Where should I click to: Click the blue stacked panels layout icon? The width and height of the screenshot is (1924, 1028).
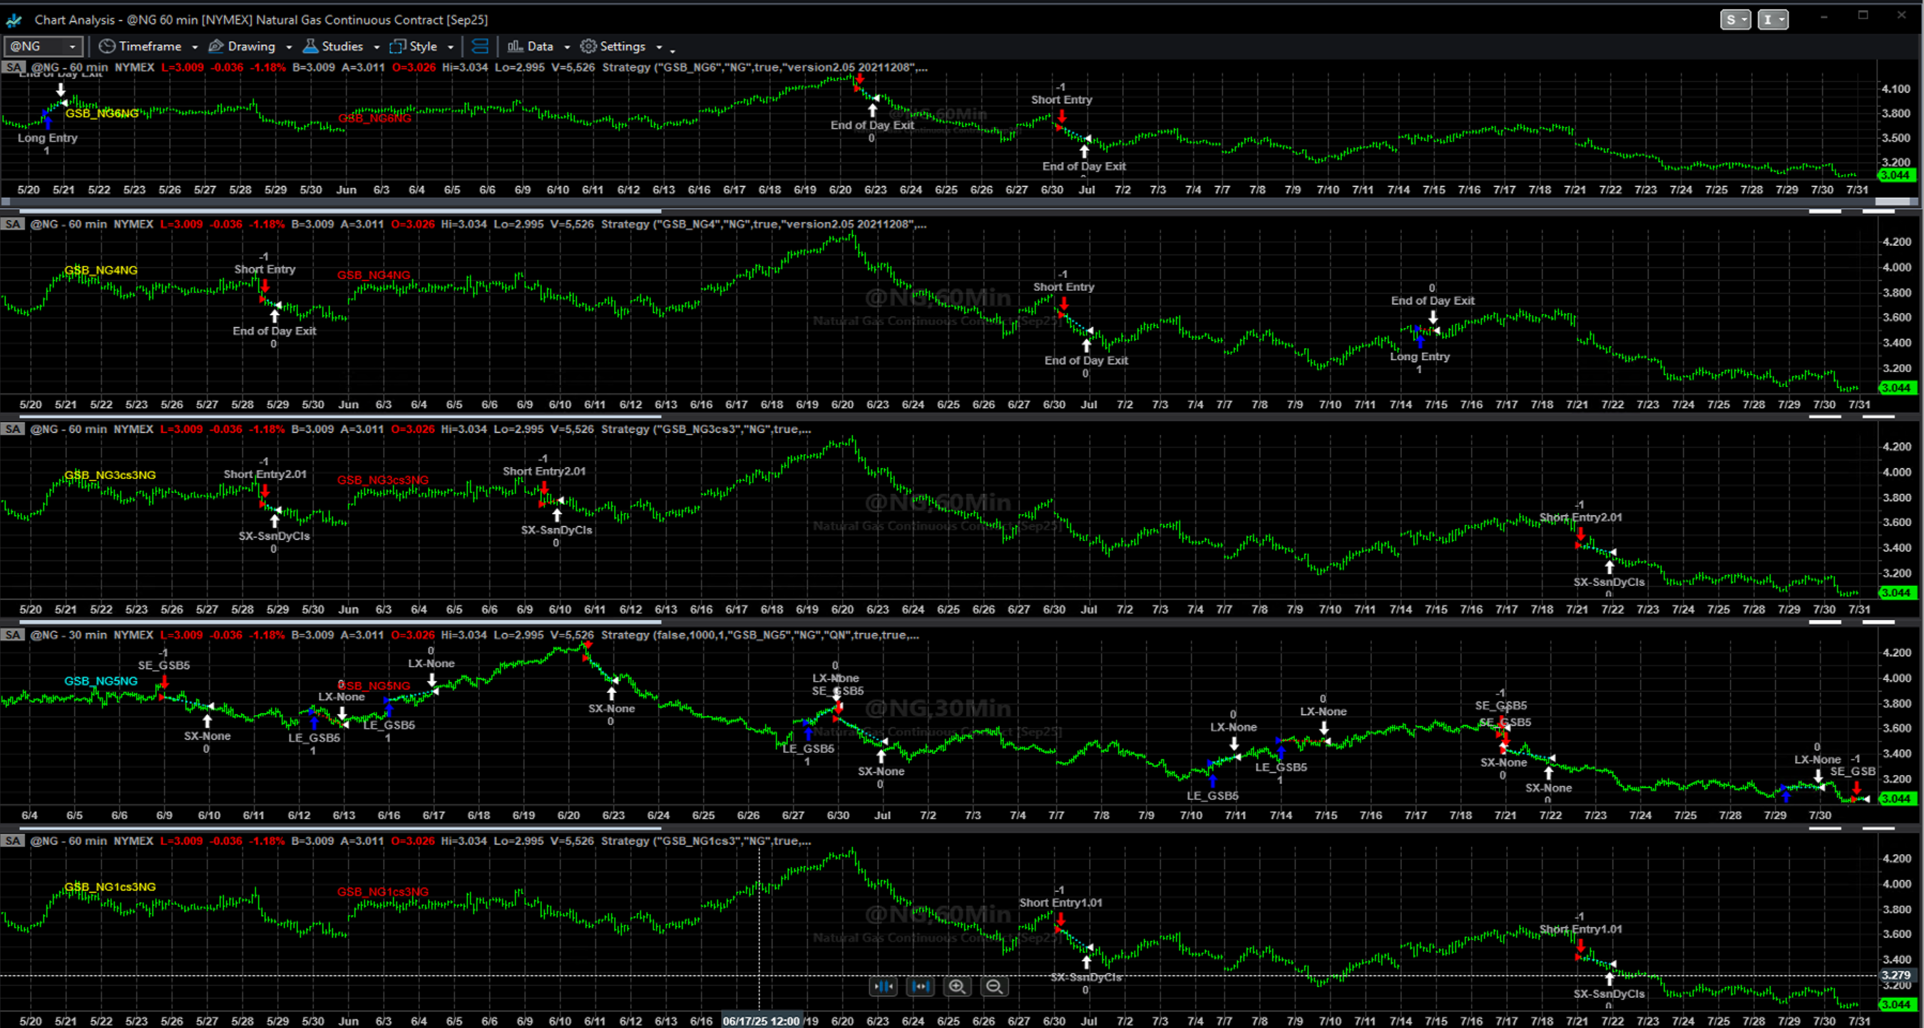[480, 46]
